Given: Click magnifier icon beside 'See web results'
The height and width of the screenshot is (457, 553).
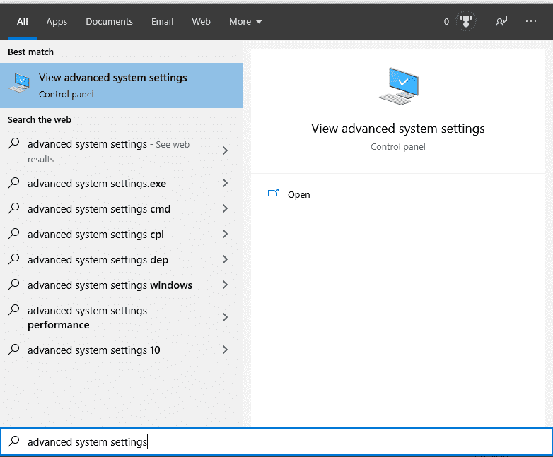Looking at the screenshot, I should pyautogui.click(x=13, y=143).
